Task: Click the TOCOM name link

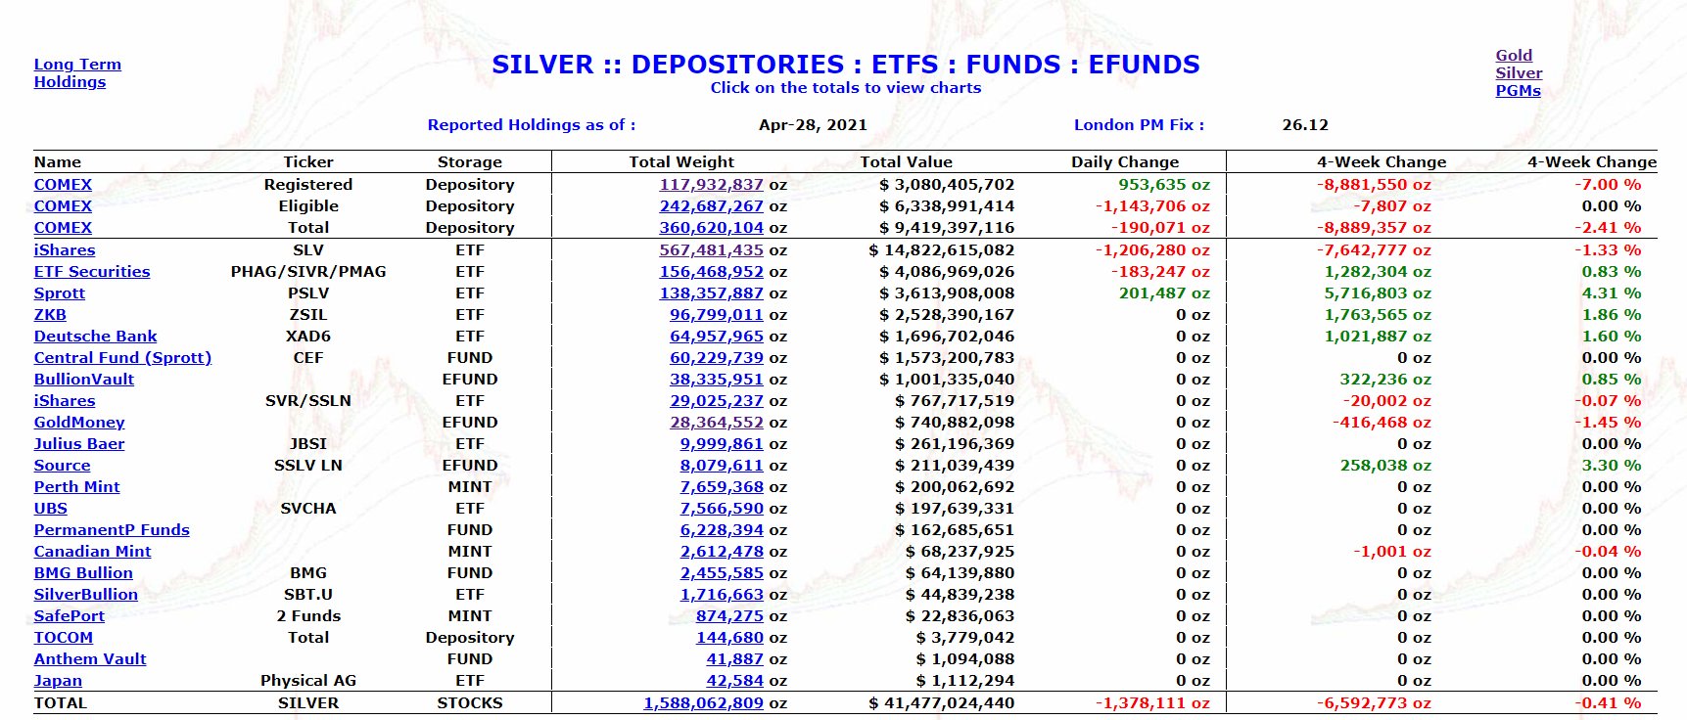Action: (x=64, y=638)
